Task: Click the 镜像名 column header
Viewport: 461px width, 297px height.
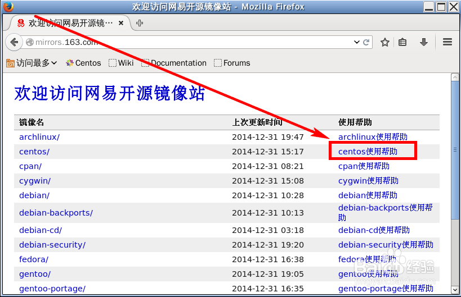Action: (x=32, y=122)
